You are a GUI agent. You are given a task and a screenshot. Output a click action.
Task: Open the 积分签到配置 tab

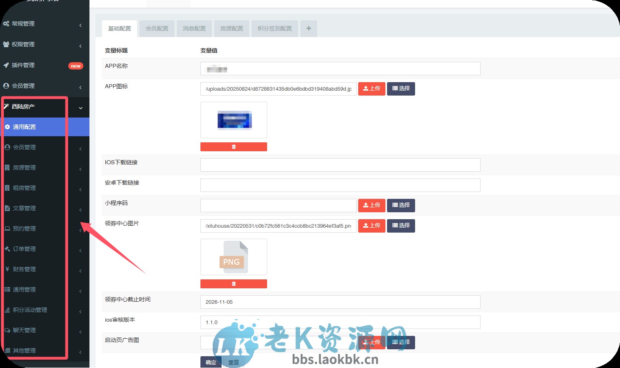coord(274,28)
